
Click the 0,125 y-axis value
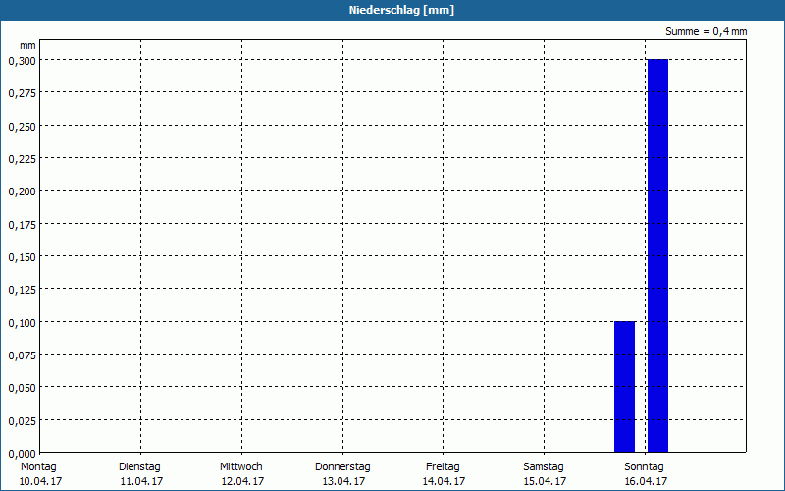point(23,290)
